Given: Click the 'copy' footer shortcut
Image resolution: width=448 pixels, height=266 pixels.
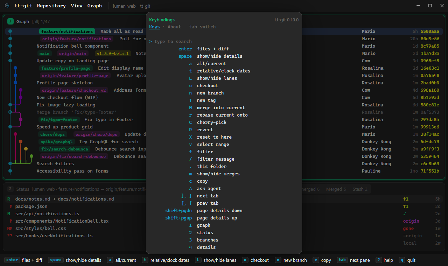Looking at the screenshot, I should tap(322, 260).
